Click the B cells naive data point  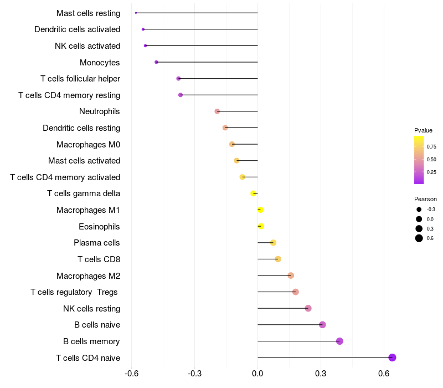point(322,325)
